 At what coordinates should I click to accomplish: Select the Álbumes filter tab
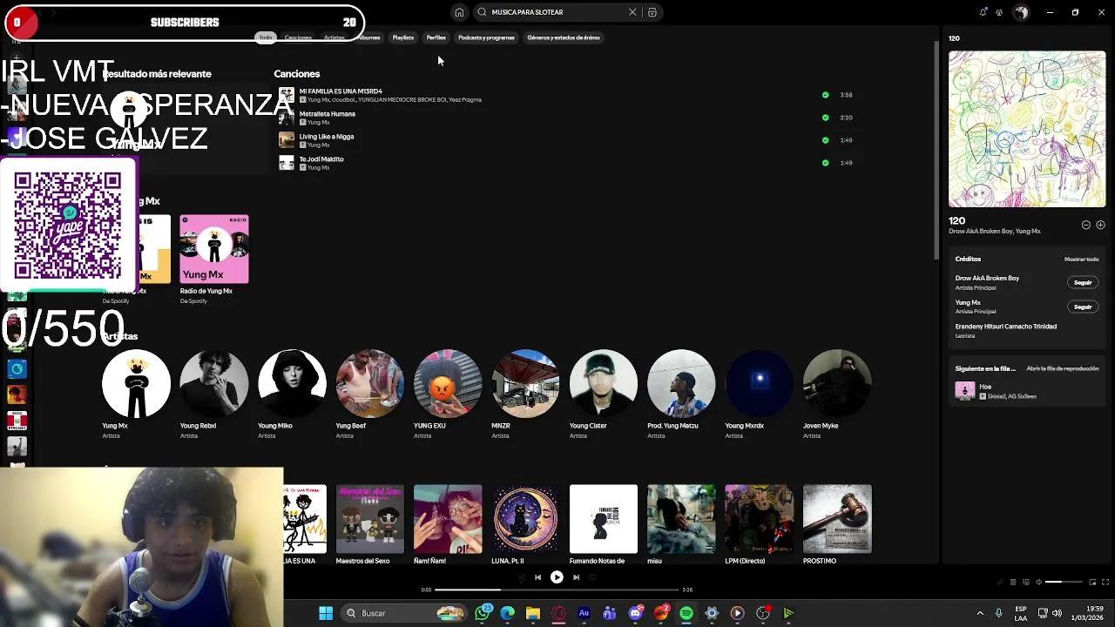point(368,37)
